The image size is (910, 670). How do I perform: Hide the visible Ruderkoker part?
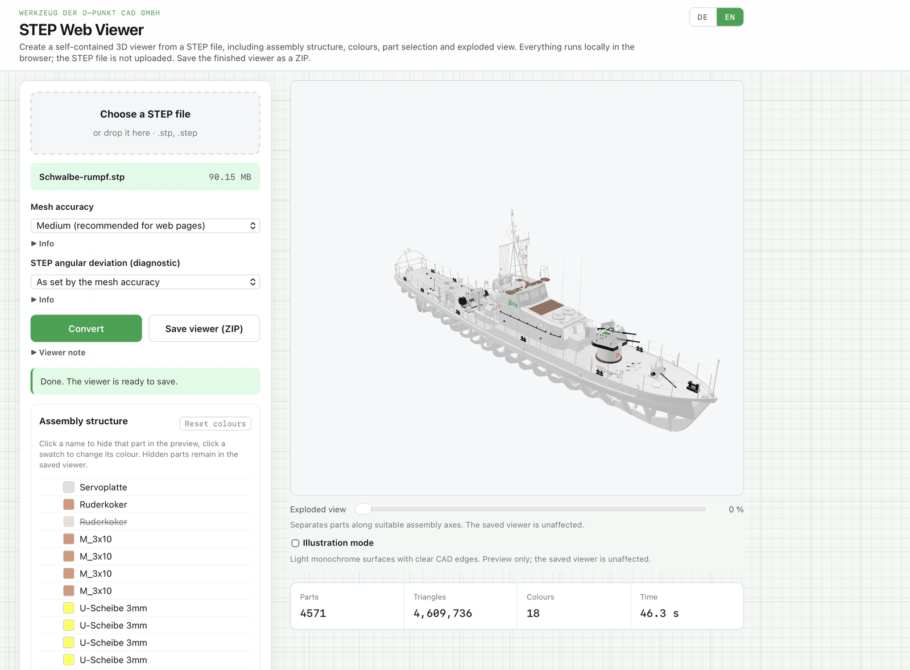(x=104, y=504)
